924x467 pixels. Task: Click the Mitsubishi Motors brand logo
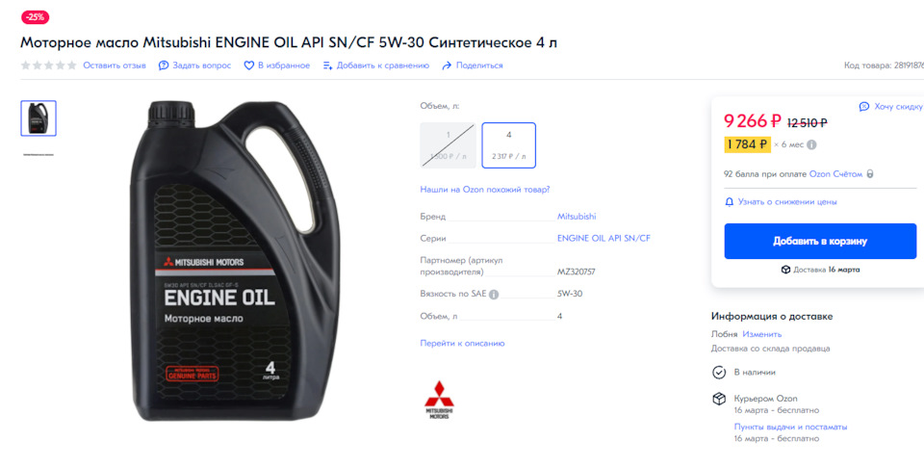click(x=439, y=400)
